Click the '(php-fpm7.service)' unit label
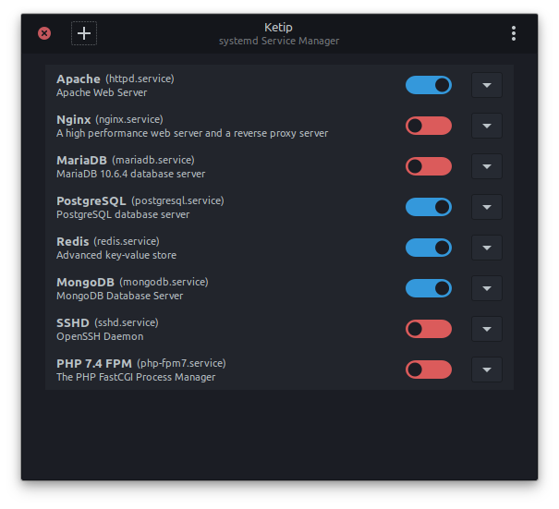 click(x=181, y=363)
